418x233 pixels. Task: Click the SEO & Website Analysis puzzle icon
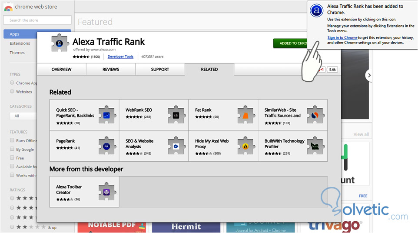click(x=176, y=146)
